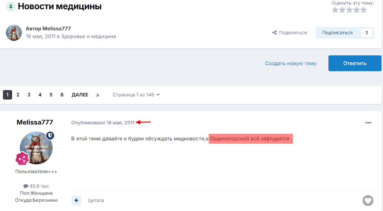
Task: Click the pink rank badge on avatar
Action: click(x=22, y=158)
